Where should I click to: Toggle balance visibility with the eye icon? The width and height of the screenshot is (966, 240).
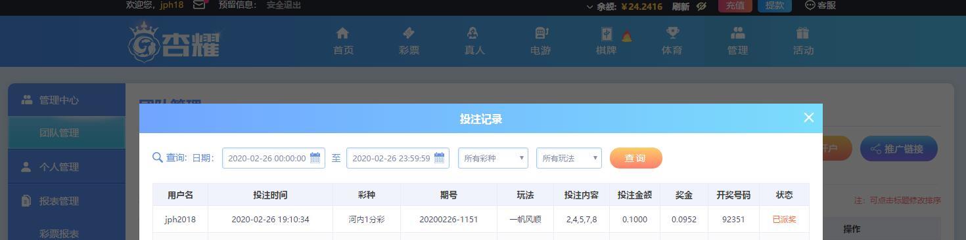[x=701, y=6]
